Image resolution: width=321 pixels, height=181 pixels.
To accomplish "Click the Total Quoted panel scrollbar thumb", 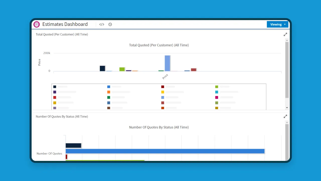I will pyautogui.click(x=287, y=70).
